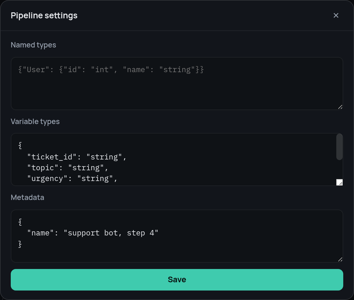Focus the Variable types text area
354x300 pixels.
click(177, 159)
